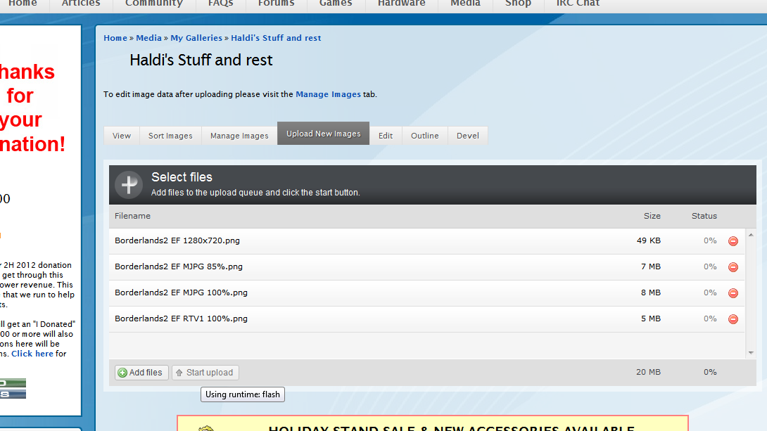
Task: Click the Size column header
Action: click(652, 215)
